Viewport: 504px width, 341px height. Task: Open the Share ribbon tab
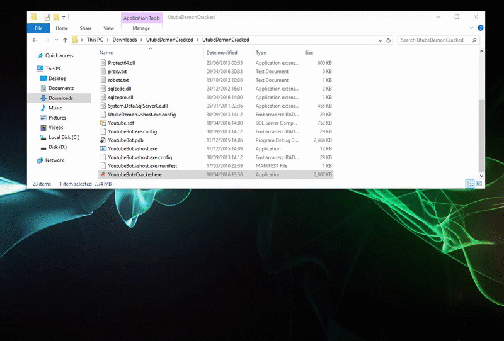point(86,28)
